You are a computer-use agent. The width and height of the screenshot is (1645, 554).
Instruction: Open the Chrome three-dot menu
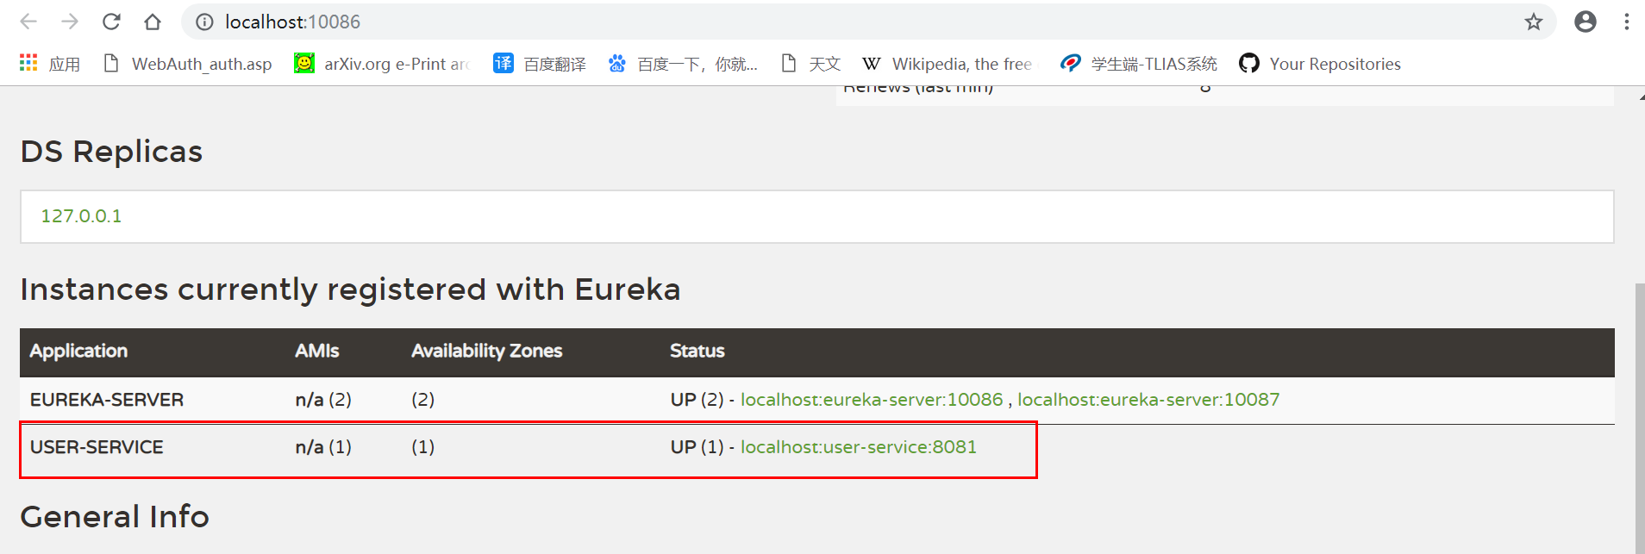[x=1626, y=22]
